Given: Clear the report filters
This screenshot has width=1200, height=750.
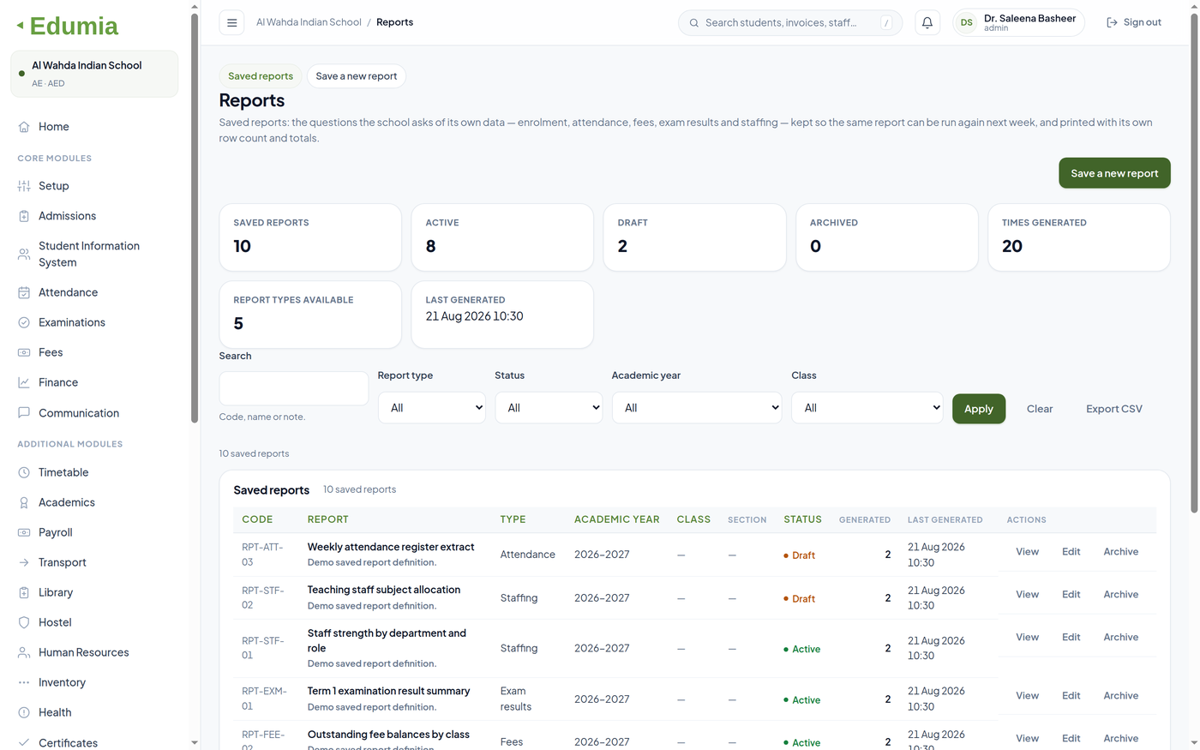Looking at the screenshot, I should coord(1040,409).
